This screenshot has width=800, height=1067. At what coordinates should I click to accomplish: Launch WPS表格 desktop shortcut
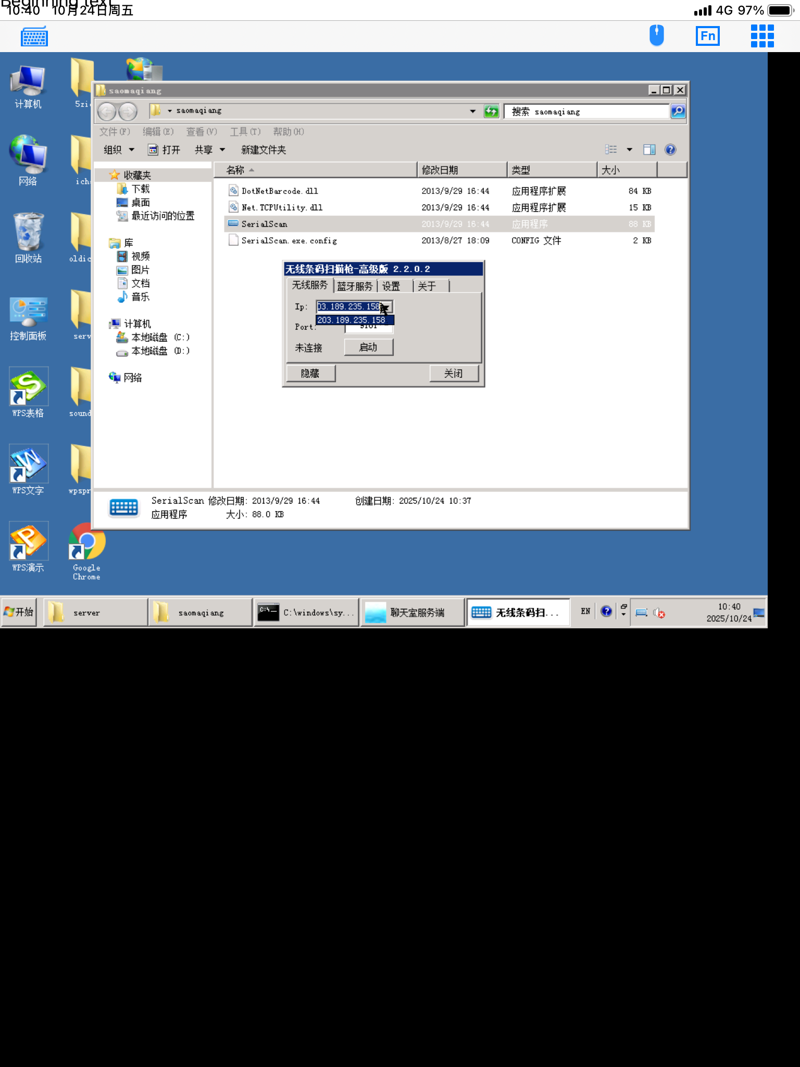pyautogui.click(x=28, y=393)
